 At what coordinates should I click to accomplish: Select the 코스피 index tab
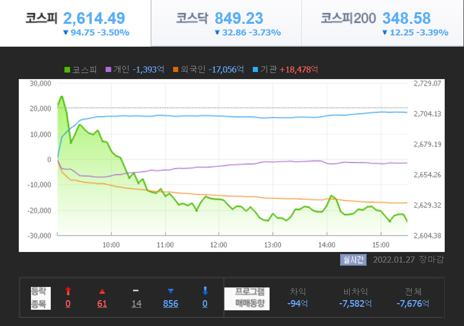pyautogui.click(x=75, y=23)
